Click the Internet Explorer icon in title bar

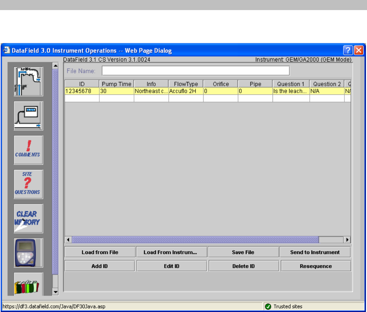(x=6, y=50)
